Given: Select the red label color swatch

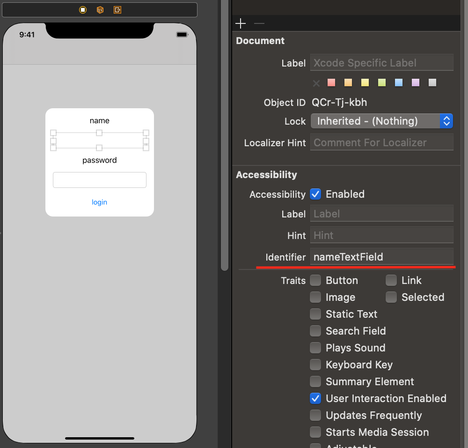Looking at the screenshot, I should (x=331, y=82).
